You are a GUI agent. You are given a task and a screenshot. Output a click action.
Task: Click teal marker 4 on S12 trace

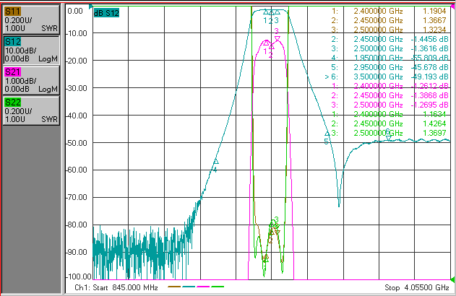coord(216,162)
